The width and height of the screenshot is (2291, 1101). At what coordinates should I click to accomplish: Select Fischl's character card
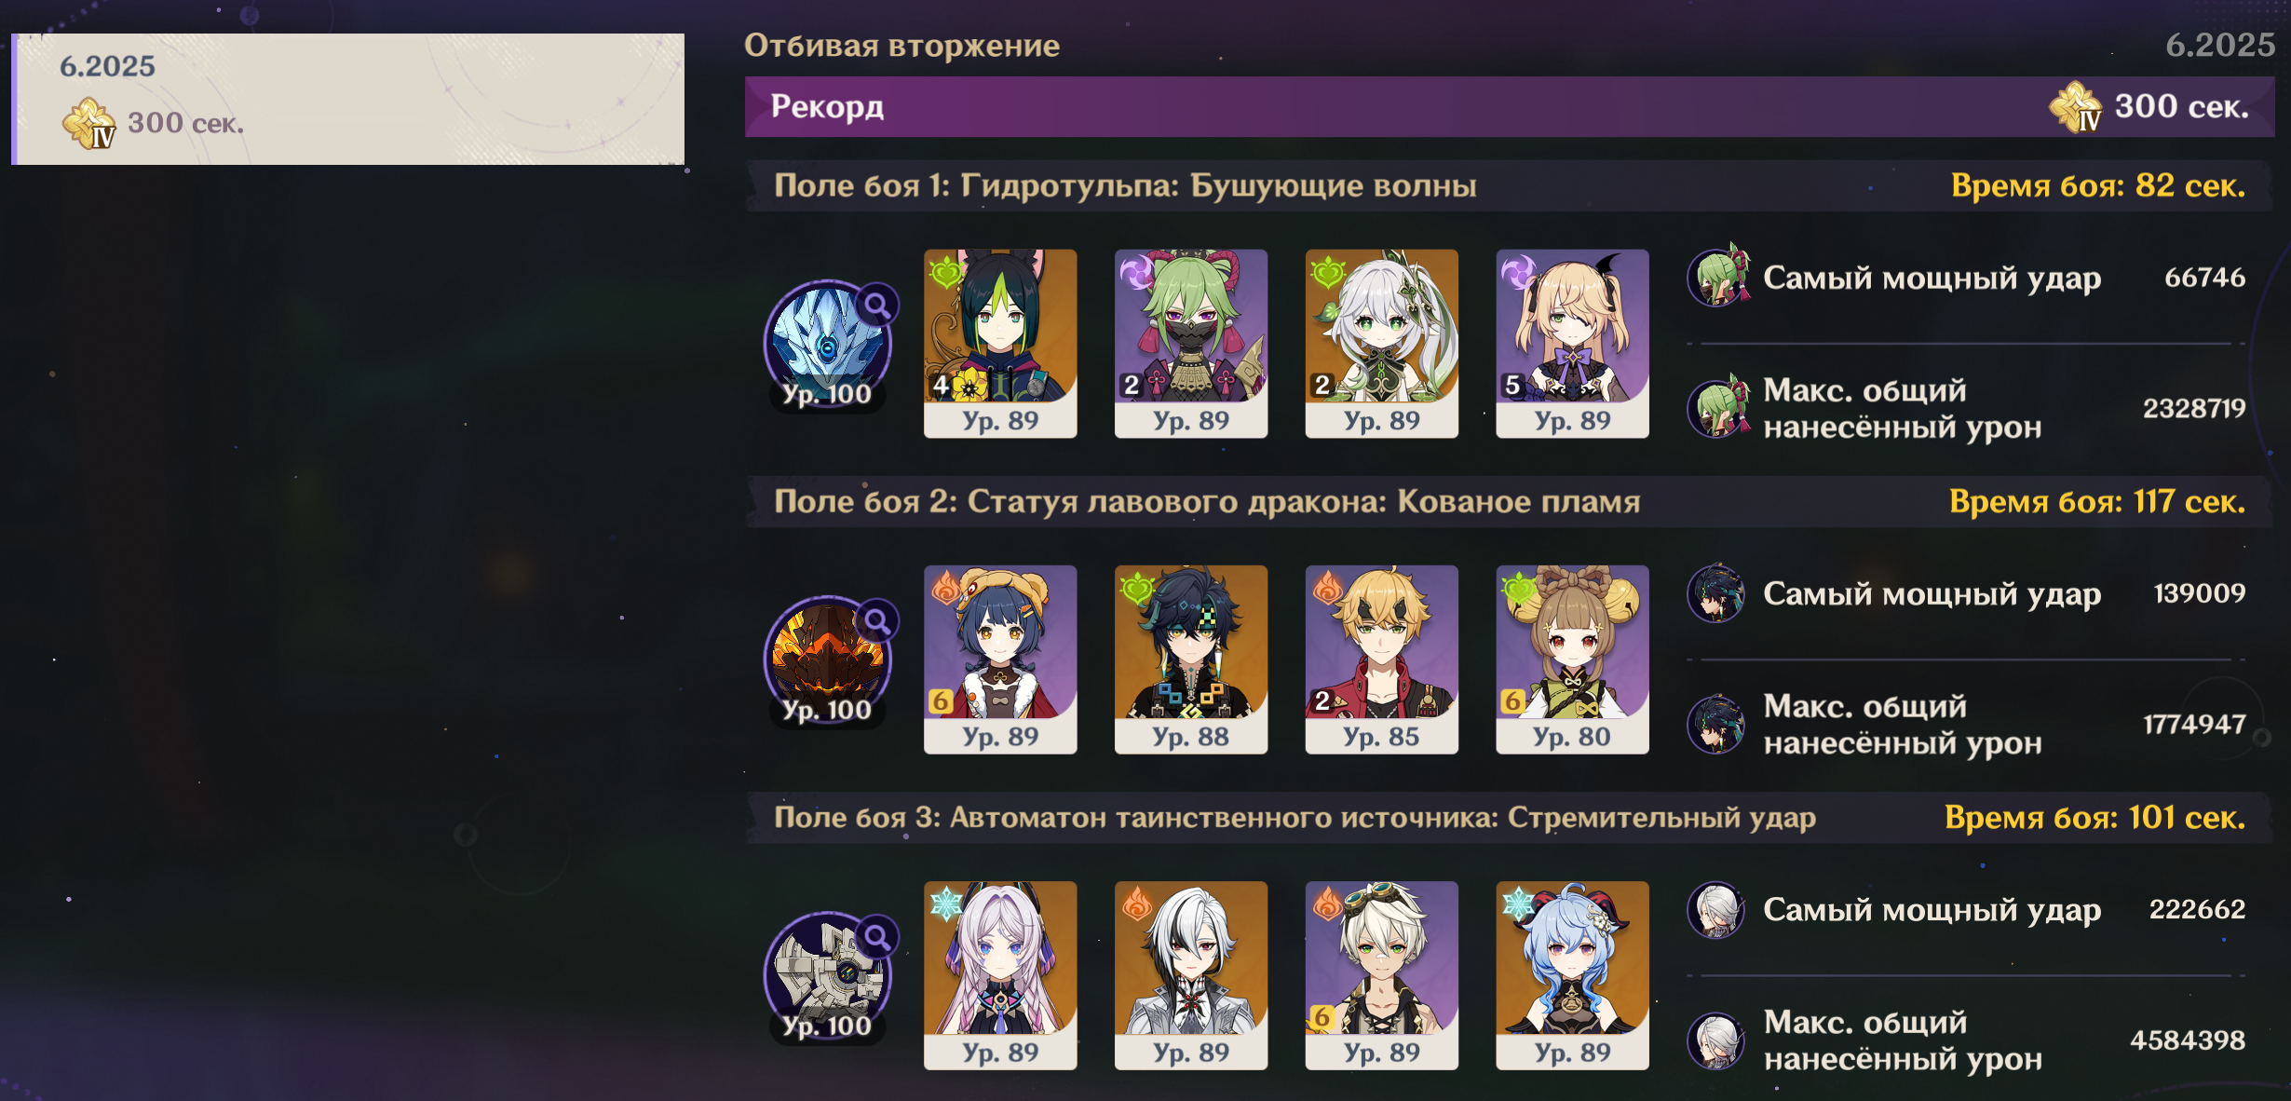1573,343
